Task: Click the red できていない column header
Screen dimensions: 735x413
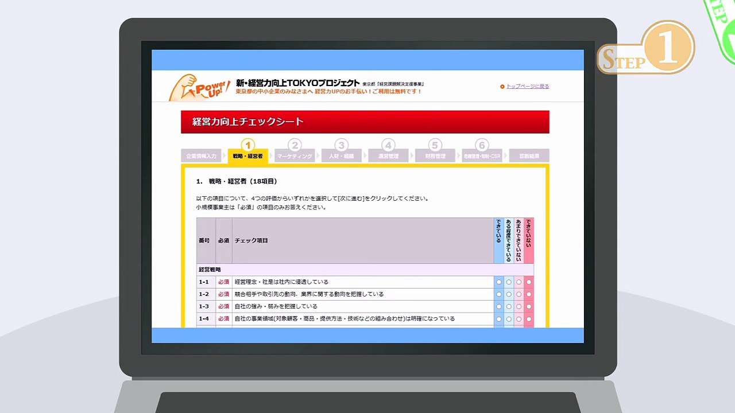Action: pyautogui.click(x=529, y=241)
